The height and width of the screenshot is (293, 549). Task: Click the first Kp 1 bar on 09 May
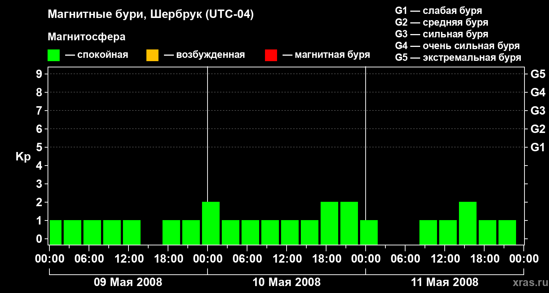(56, 232)
